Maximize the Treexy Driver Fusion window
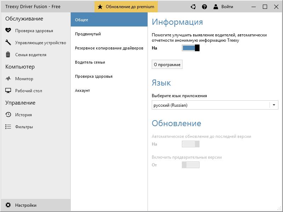The image size is (283, 212). 265,7
